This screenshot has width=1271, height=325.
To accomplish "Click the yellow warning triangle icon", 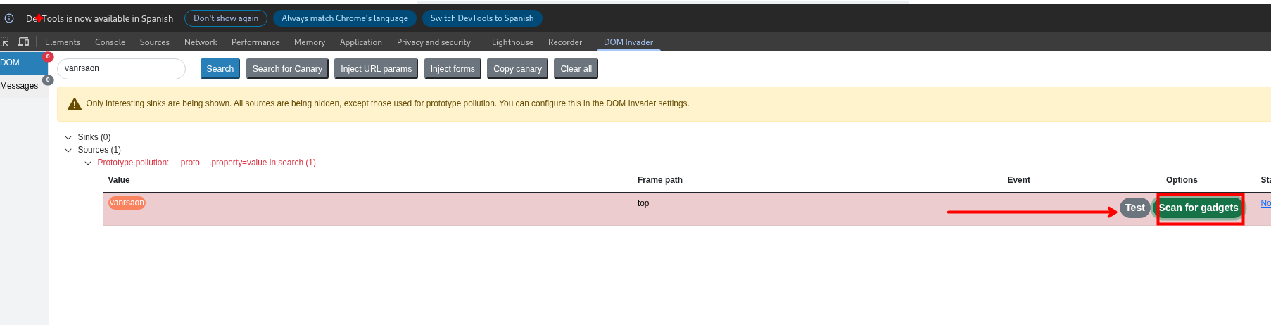I will click(x=74, y=104).
